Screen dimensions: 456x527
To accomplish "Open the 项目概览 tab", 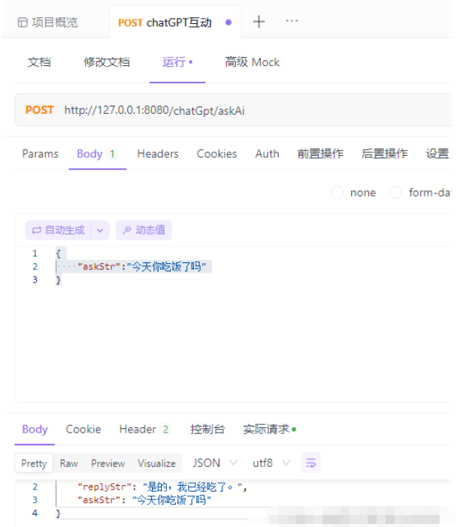I will (x=48, y=22).
